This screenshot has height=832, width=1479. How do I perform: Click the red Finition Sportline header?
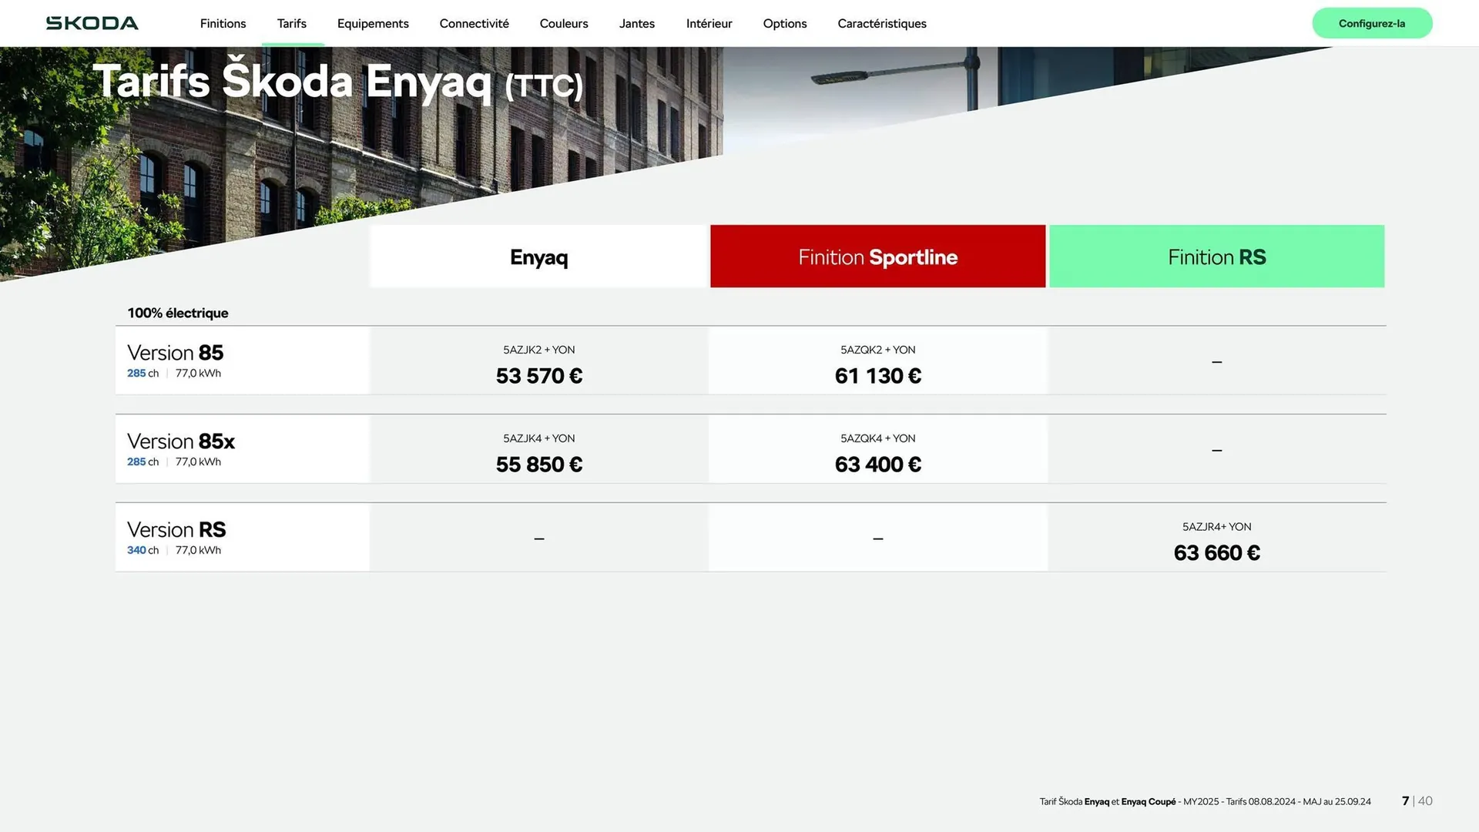(x=877, y=257)
